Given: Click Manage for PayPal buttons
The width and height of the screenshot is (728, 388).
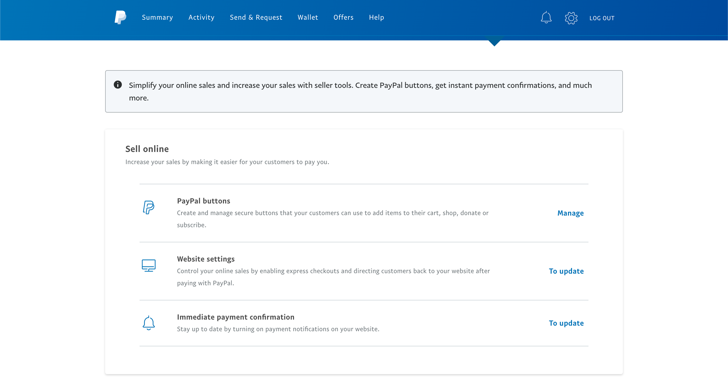Looking at the screenshot, I should pyautogui.click(x=570, y=213).
